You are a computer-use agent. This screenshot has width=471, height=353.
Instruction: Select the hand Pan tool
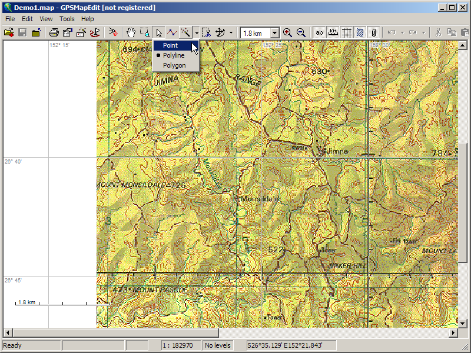coord(131,32)
